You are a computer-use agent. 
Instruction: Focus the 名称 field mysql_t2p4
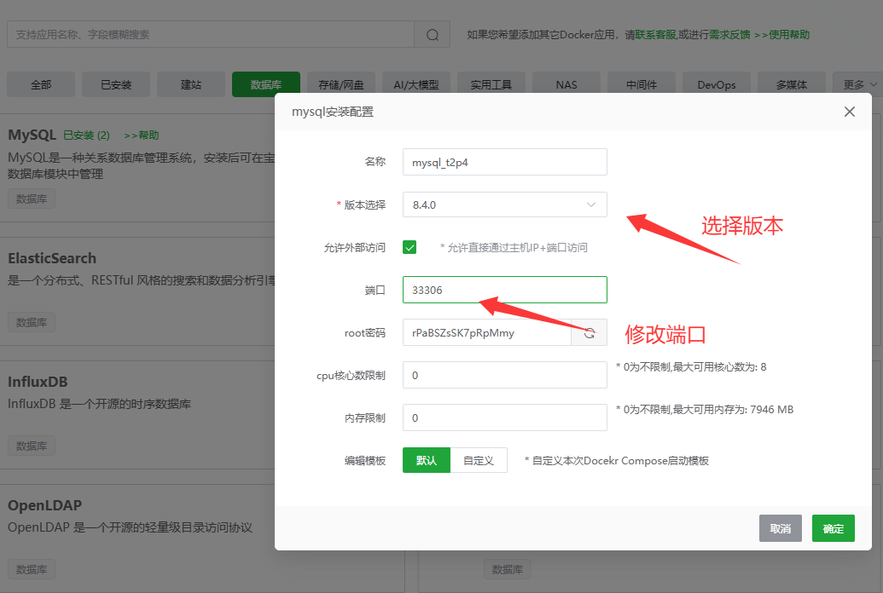click(x=504, y=162)
